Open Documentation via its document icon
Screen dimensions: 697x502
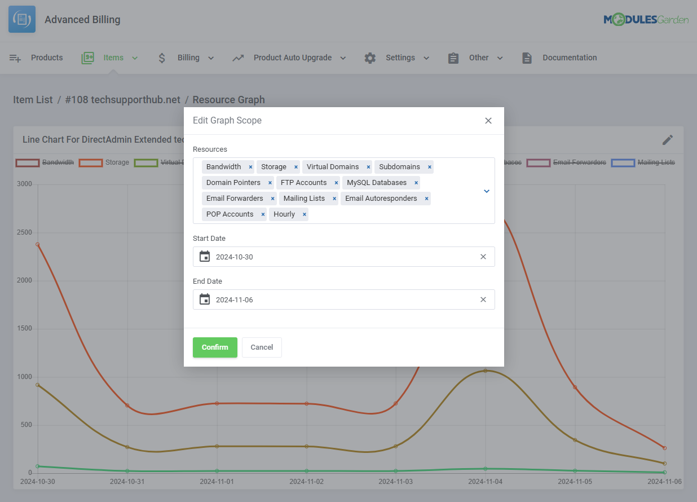pos(526,57)
